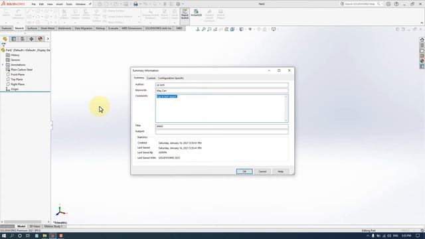Open Linear Sketch Pattern dropdown arrow
This screenshot has height=239, width=425.
[x=139, y=17]
